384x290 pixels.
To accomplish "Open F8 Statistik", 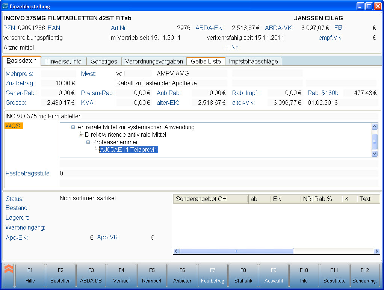I will 243,275.
